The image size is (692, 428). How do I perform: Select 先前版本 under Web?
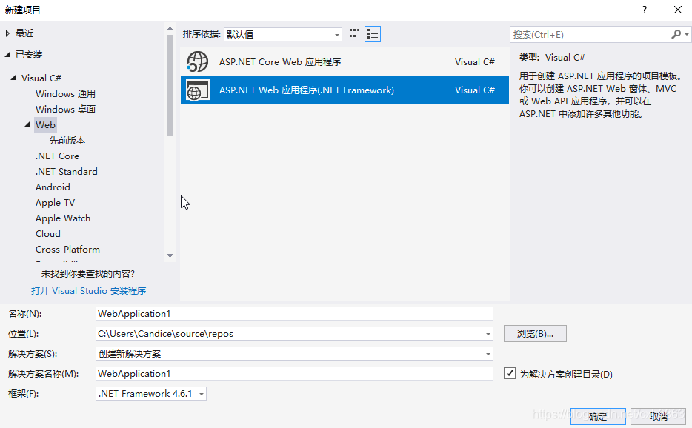click(x=67, y=140)
